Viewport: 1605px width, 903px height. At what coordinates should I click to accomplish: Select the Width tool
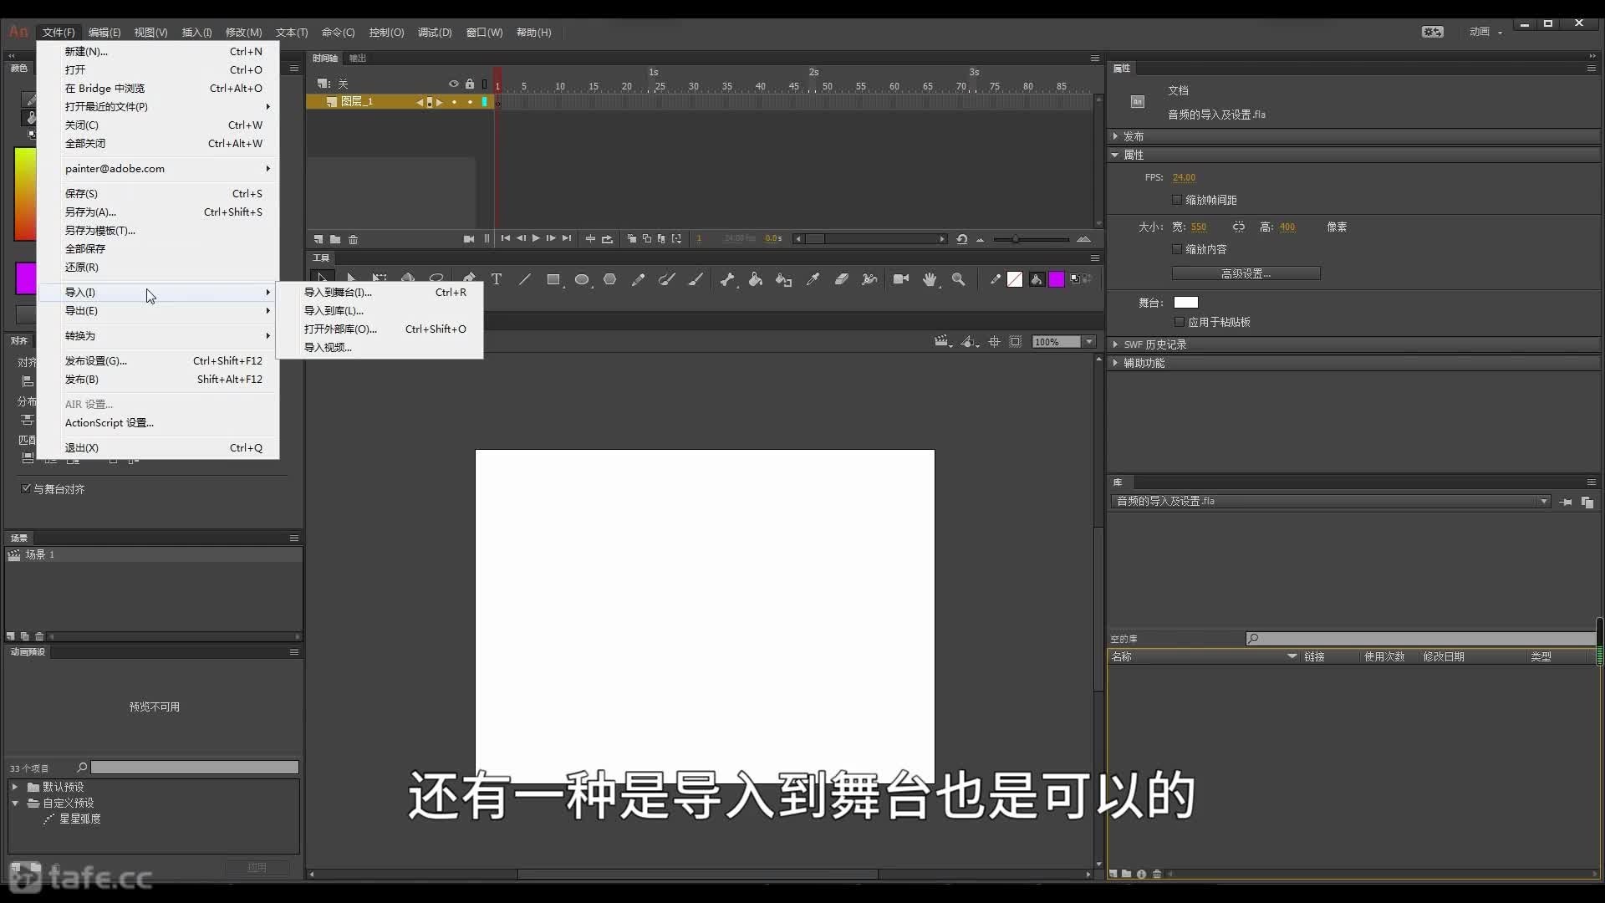(869, 279)
